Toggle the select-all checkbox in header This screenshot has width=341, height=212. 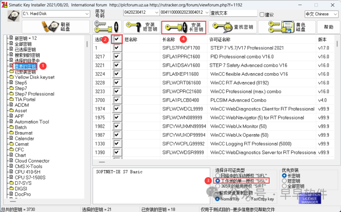tap(117, 39)
